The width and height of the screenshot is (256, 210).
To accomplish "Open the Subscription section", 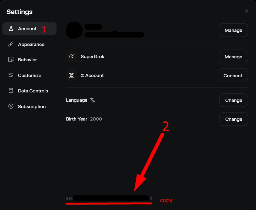I will (x=32, y=106).
